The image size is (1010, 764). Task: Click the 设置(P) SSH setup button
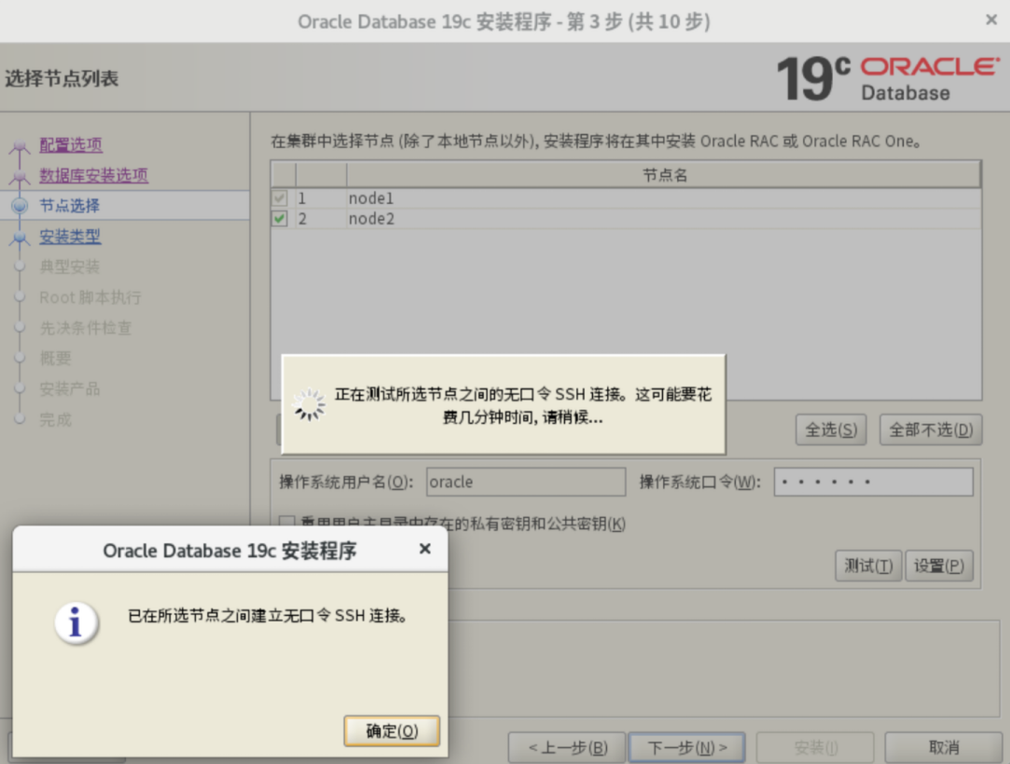[938, 566]
